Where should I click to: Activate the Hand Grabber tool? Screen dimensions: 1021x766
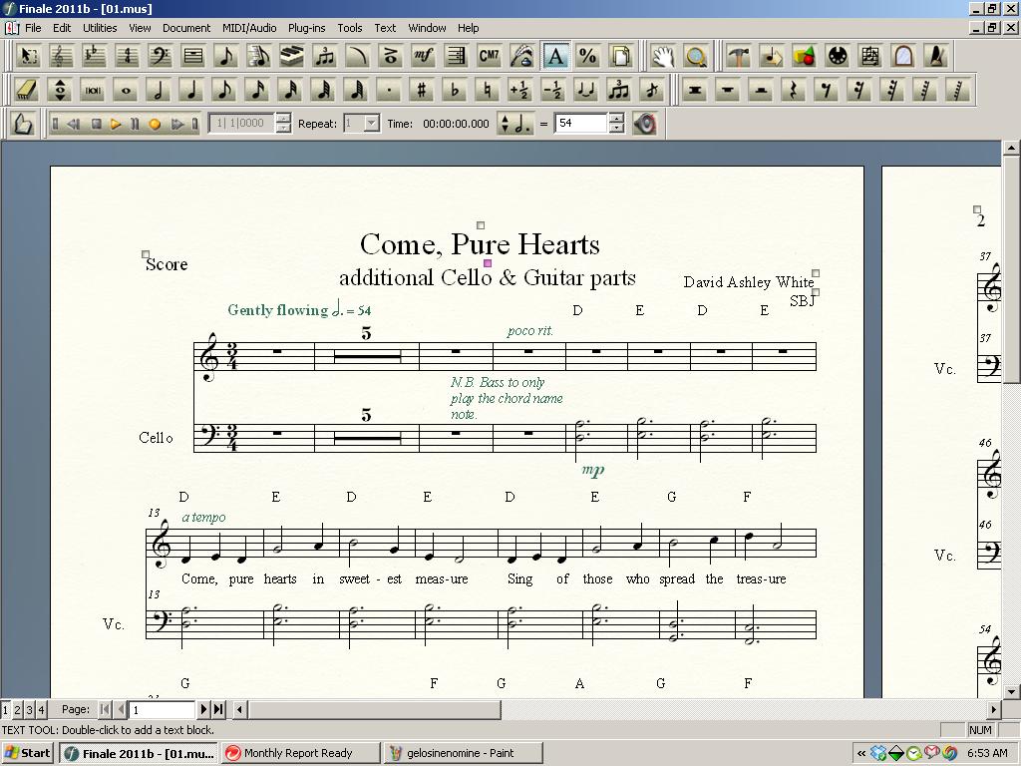[x=663, y=56]
